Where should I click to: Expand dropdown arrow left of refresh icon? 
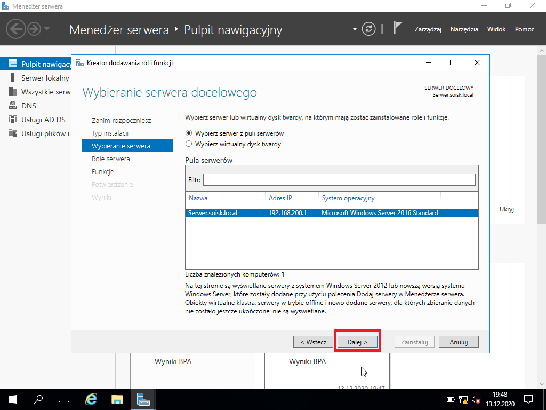point(355,29)
